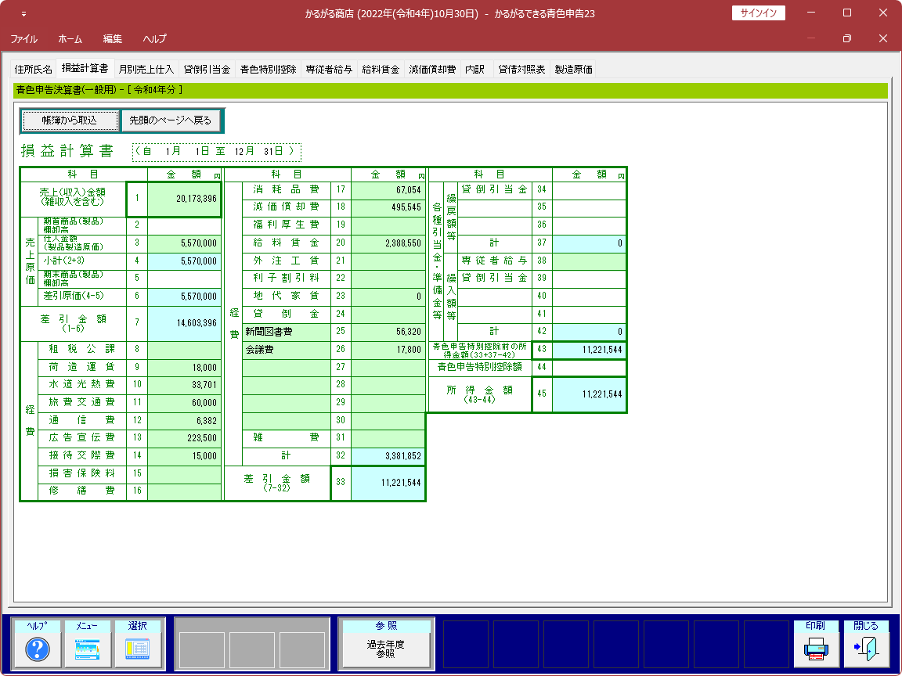This screenshot has height=676, width=902.
Task: Open the 編集 menu
Action: pos(113,39)
